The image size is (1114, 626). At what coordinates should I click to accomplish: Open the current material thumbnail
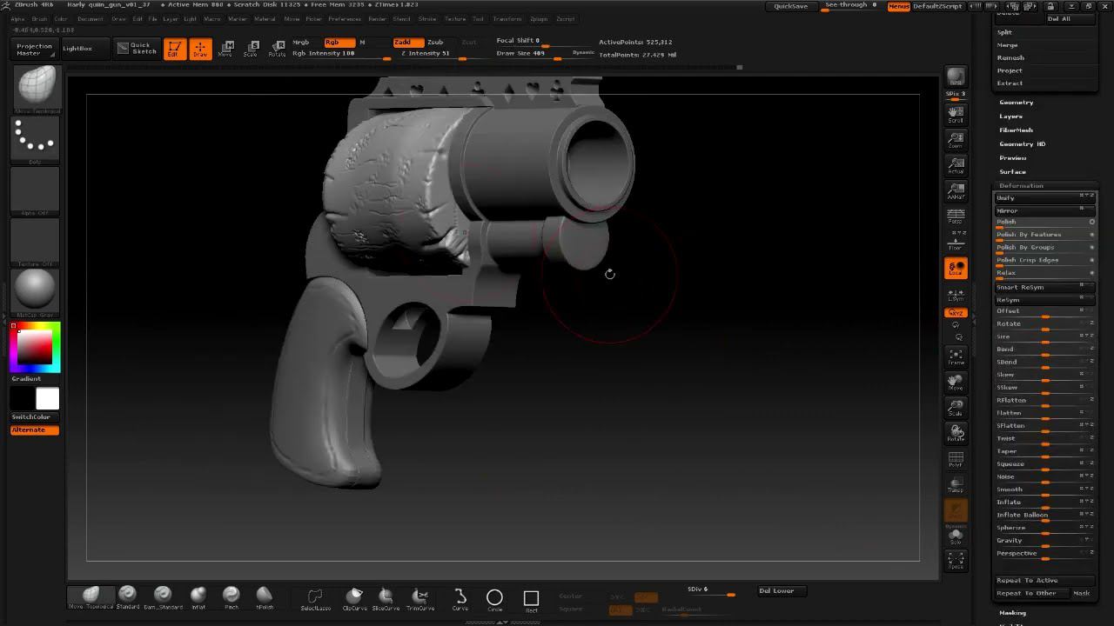35,290
